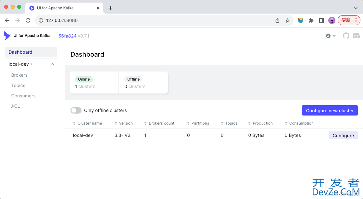Sort by Topics column header
This screenshot has height=199, width=363.
229,123
